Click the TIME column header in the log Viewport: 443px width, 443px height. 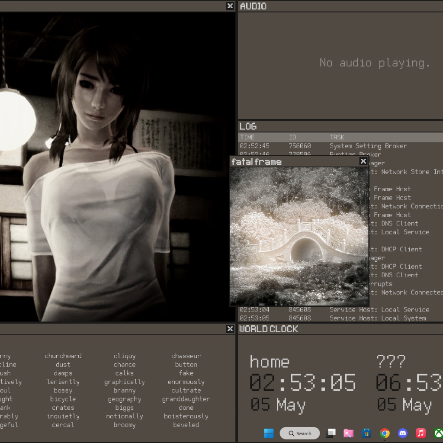pos(247,137)
